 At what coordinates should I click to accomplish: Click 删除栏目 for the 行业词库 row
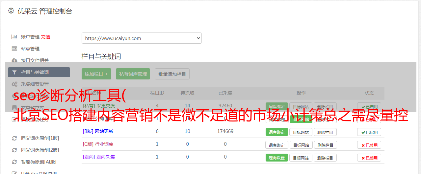pos(325,145)
